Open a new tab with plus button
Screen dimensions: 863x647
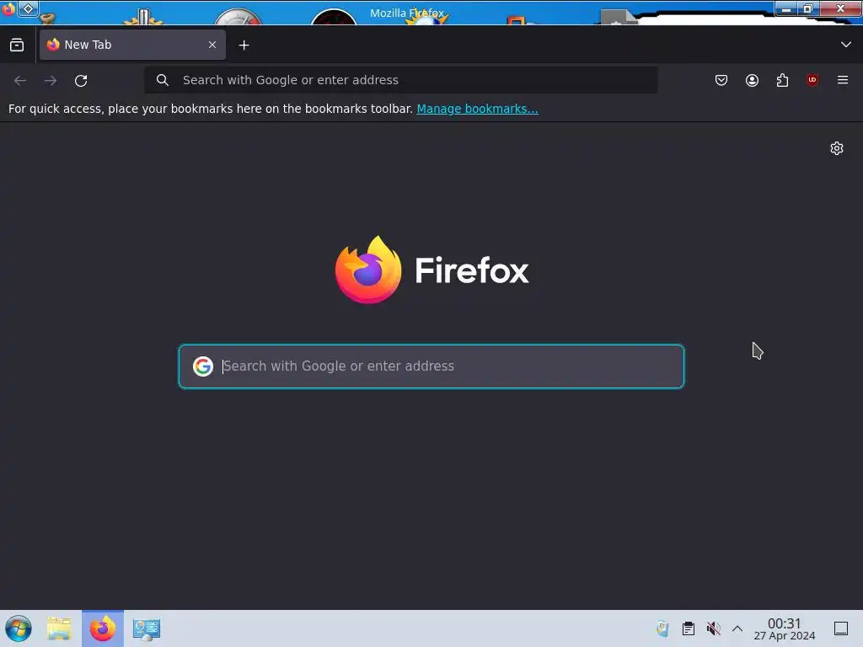pyautogui.click(x=244, y=45)
